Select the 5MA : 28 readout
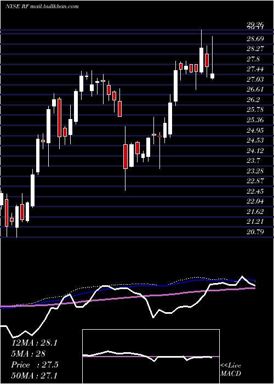Viewport: 274px width, 384px height. pyautogui.click(x=28, y=354)
